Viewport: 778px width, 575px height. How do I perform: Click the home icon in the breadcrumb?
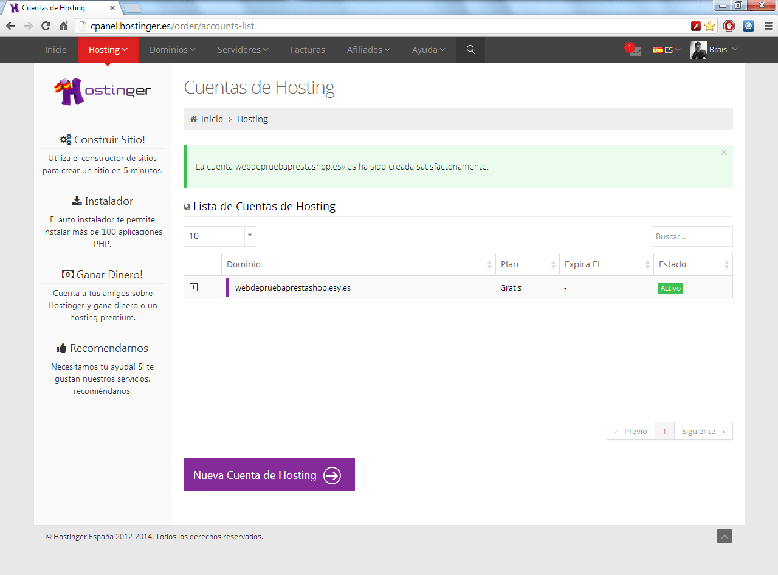[193, 119]
